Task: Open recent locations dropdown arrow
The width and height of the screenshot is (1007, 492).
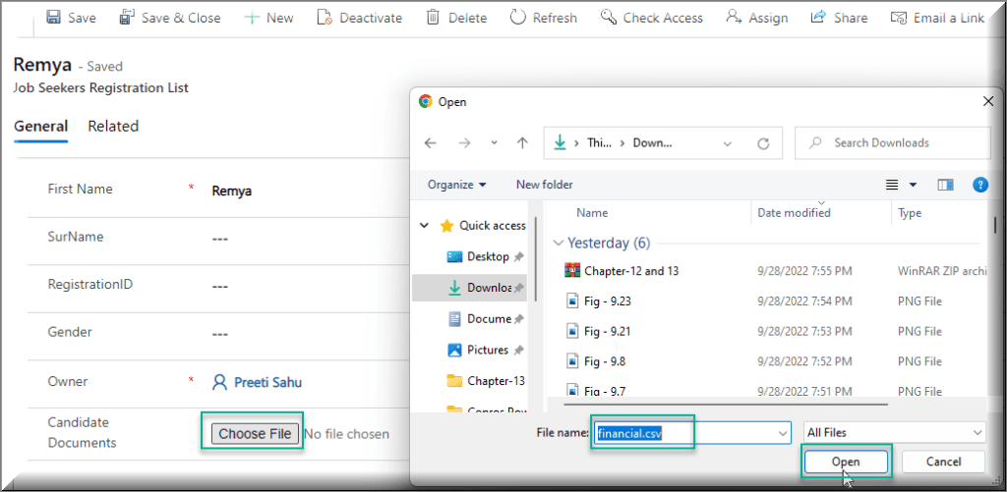Action: tap(494, 143)
